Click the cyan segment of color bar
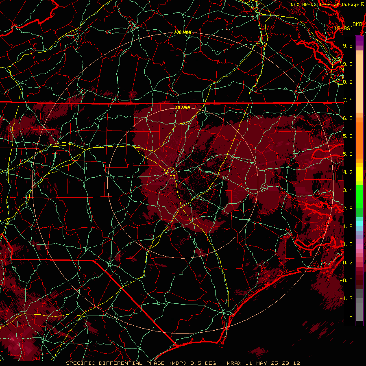This screenshot has height=366, width=366. [359, 223]
